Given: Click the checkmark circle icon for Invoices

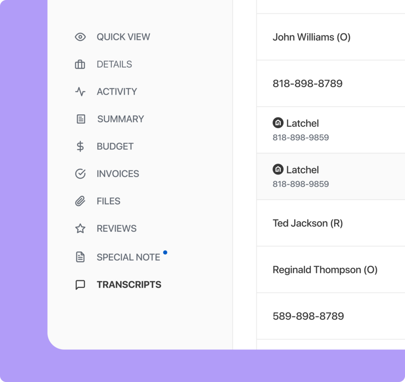Looking at the screenshot, I should [x=80, y=174].
